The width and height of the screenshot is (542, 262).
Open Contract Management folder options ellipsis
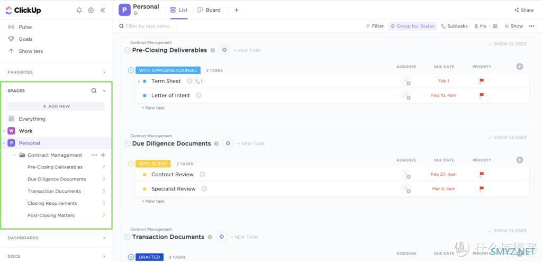click(x=94, y=155)
